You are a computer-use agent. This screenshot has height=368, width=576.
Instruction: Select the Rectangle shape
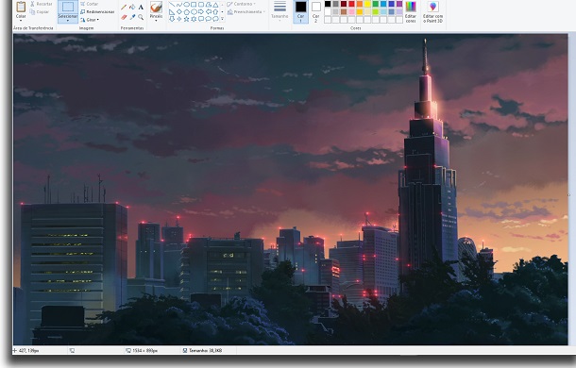[194, 5]
